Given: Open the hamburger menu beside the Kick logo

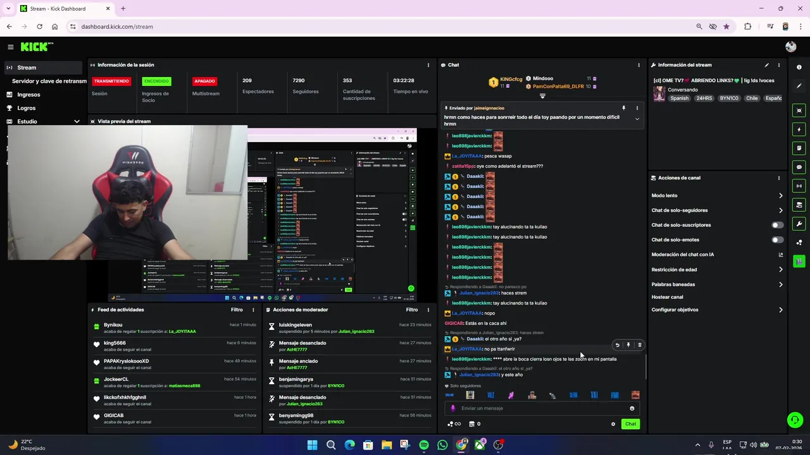Looking at the screenshot, I should (10, 47).
